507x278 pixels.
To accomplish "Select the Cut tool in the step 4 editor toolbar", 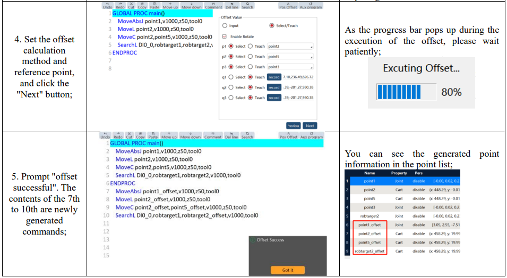I will 131,5.
